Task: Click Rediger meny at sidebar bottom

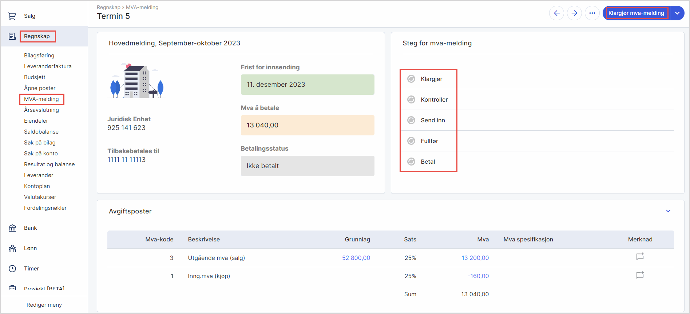Action: coord(44,305)
